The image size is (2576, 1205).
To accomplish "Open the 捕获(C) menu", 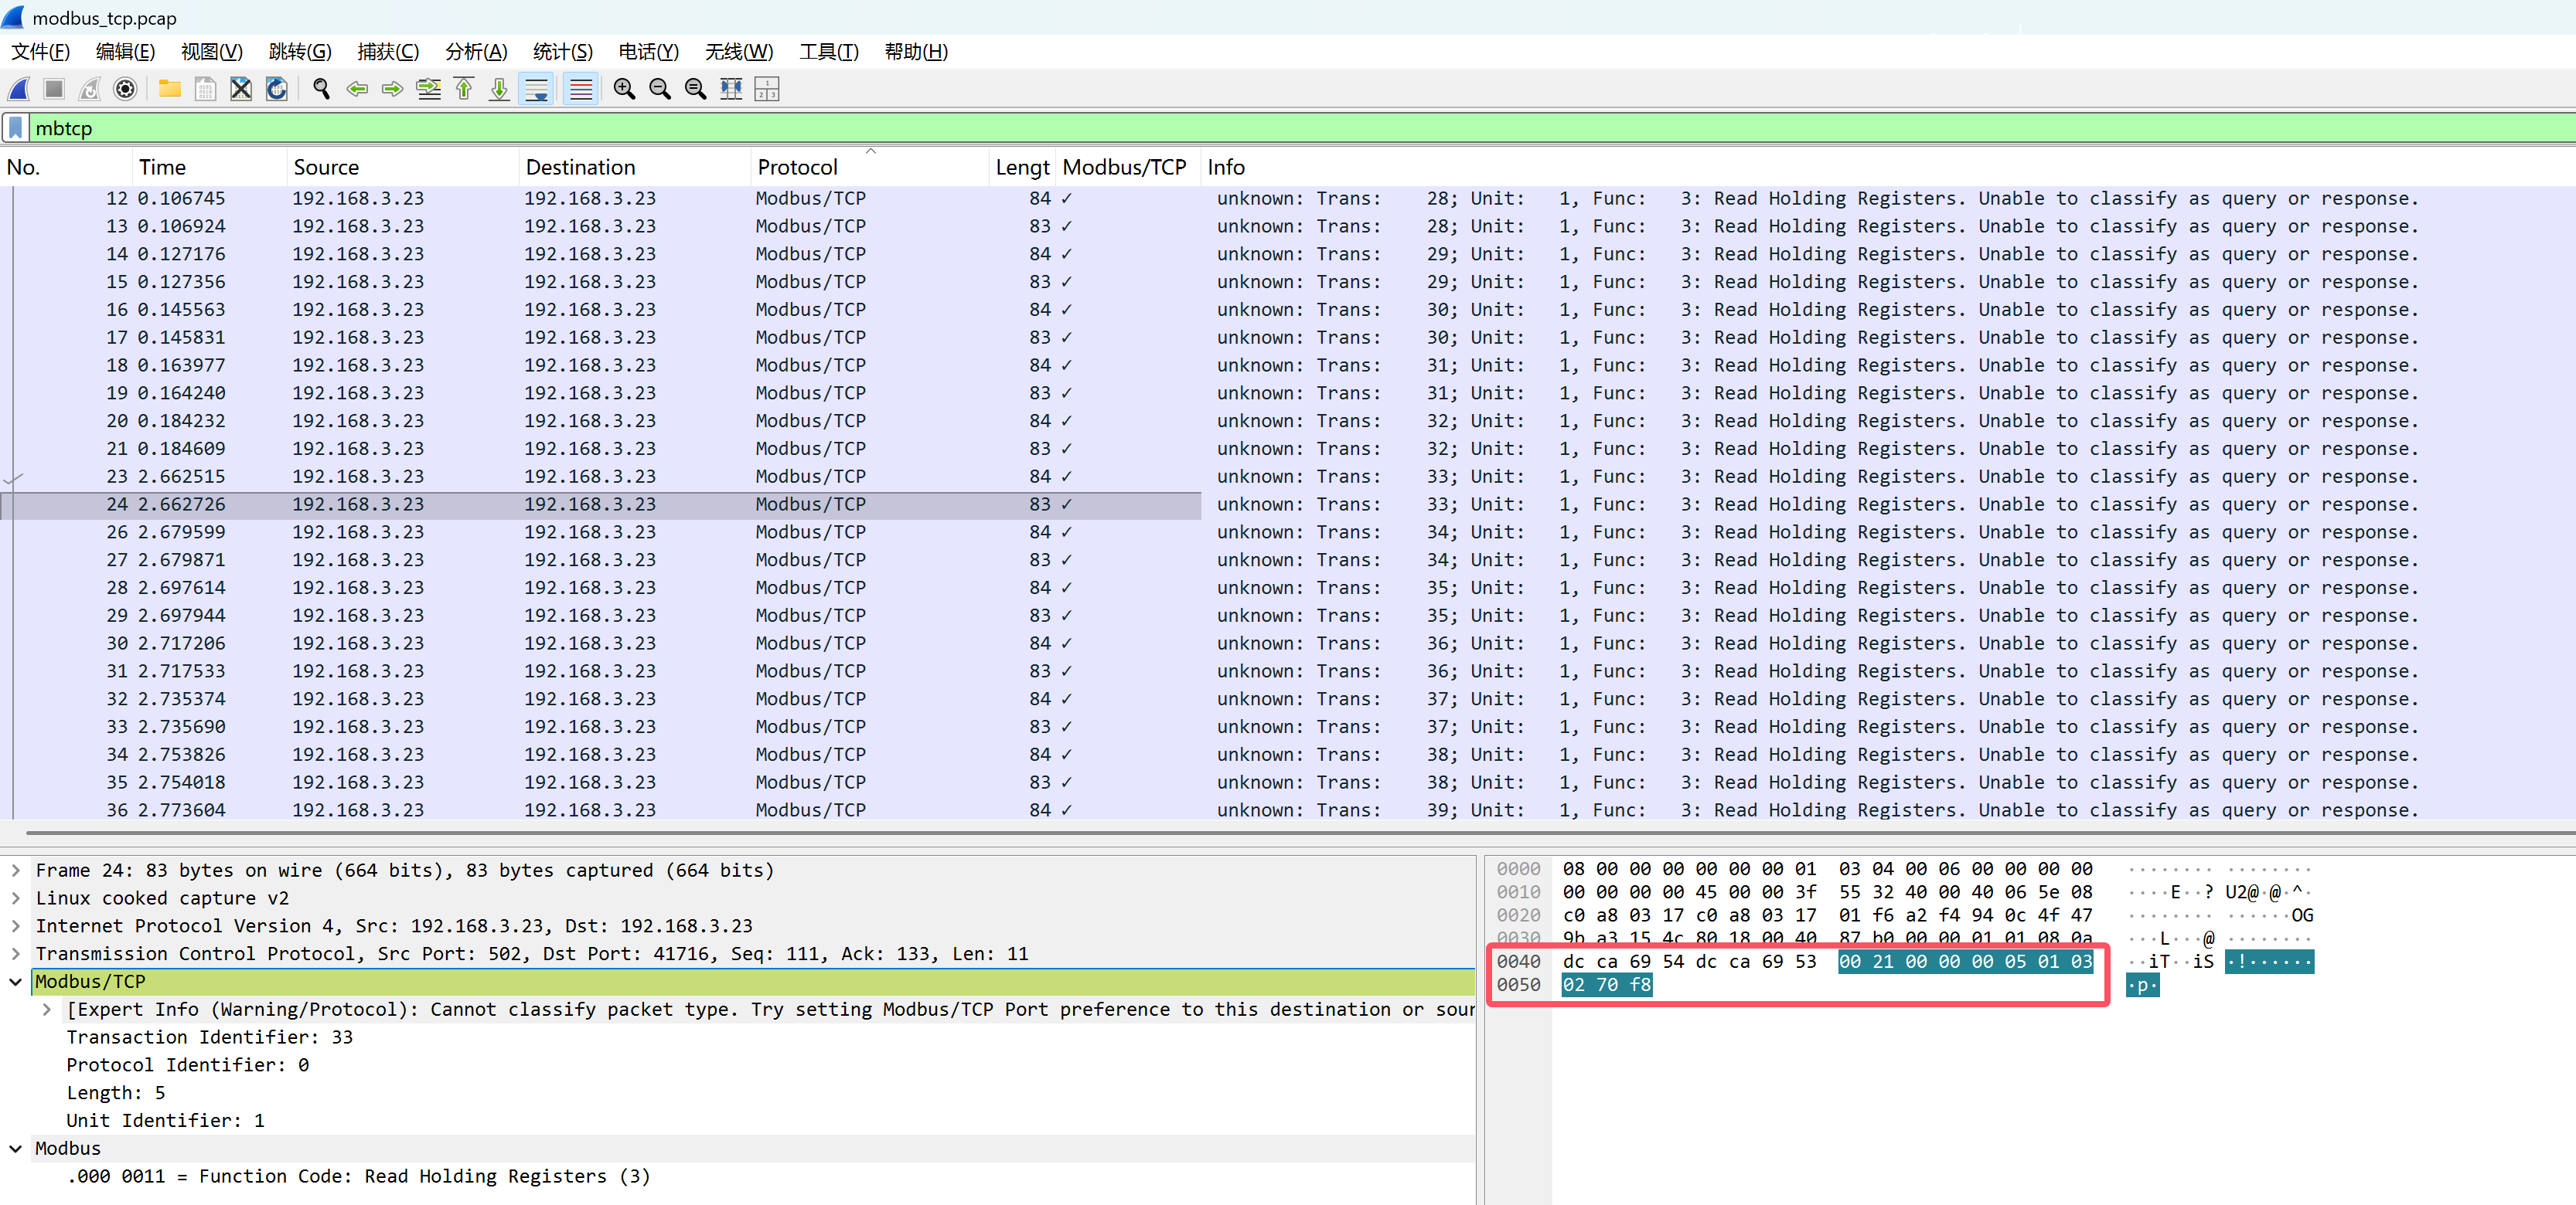I will coord(388,52).
